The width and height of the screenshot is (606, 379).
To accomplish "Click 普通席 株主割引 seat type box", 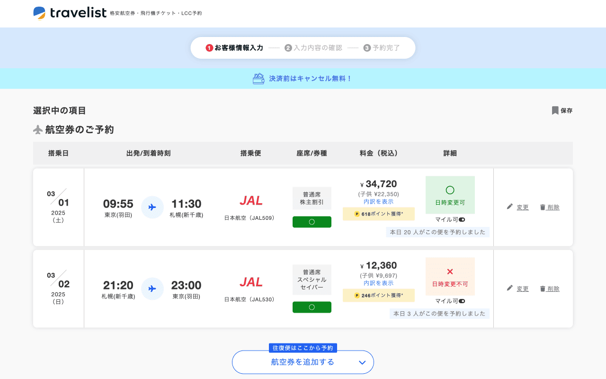I will pyautogui.click(x=312, y=198).
